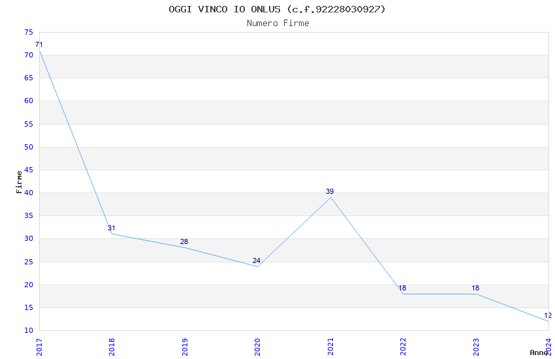
Task: Click the y-axis tick value 15
Action: tap(29, 307)
